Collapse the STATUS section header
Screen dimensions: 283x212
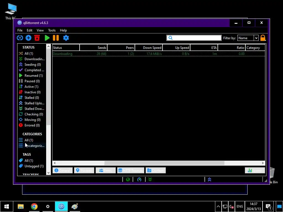tap(28, 47)
